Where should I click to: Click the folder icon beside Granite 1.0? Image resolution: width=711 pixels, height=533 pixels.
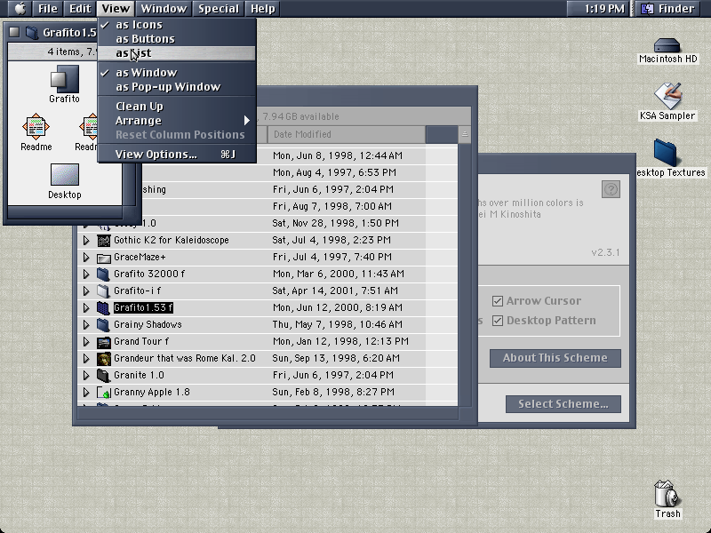click(104, 375)
